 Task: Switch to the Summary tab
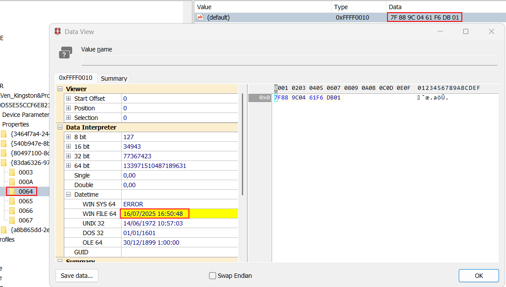coord(114,79)
